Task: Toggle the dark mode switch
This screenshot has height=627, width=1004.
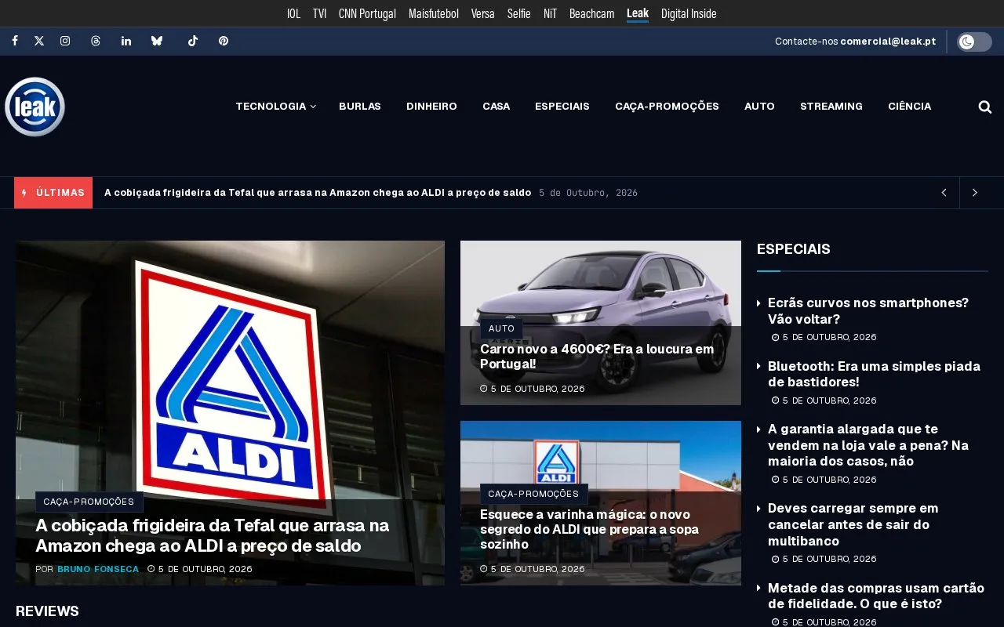Action: [x=974, y=42]
